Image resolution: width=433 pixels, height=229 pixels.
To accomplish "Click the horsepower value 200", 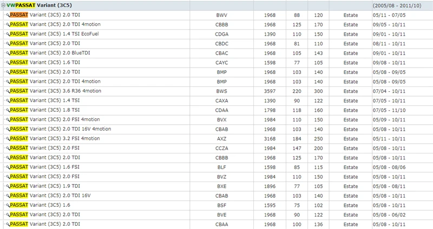I will click(x=318, y=149).
